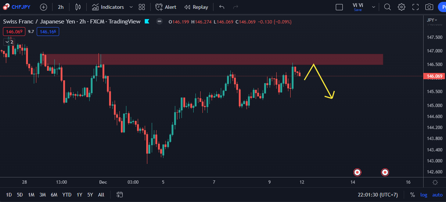Open the Alert creation button
Screen dimensions: 446x202
(x=166, y=7)
